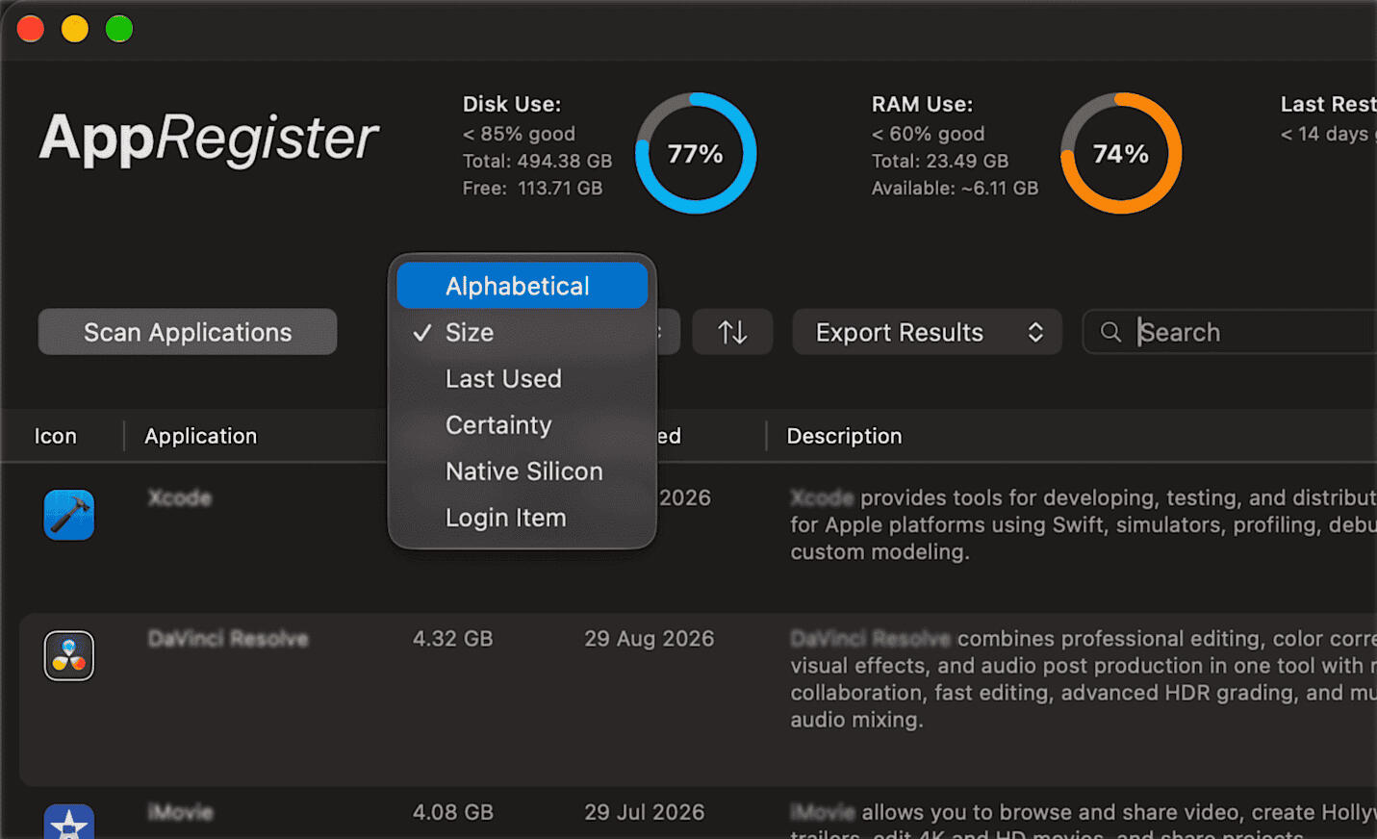
Task: Select the checked Size sort option
Action: point(523,332)
